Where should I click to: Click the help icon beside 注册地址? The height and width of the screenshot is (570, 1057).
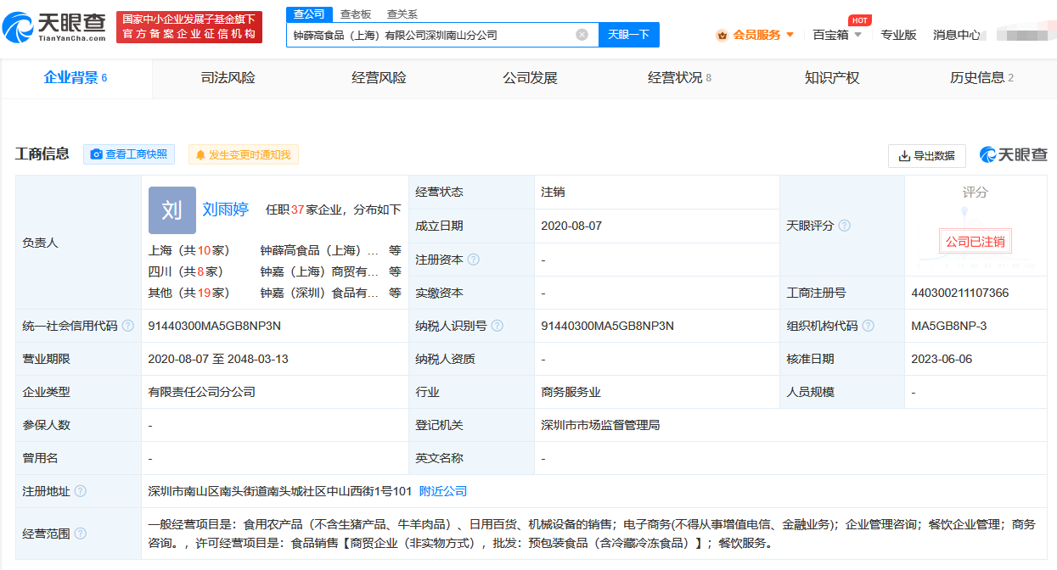(81, 491)
